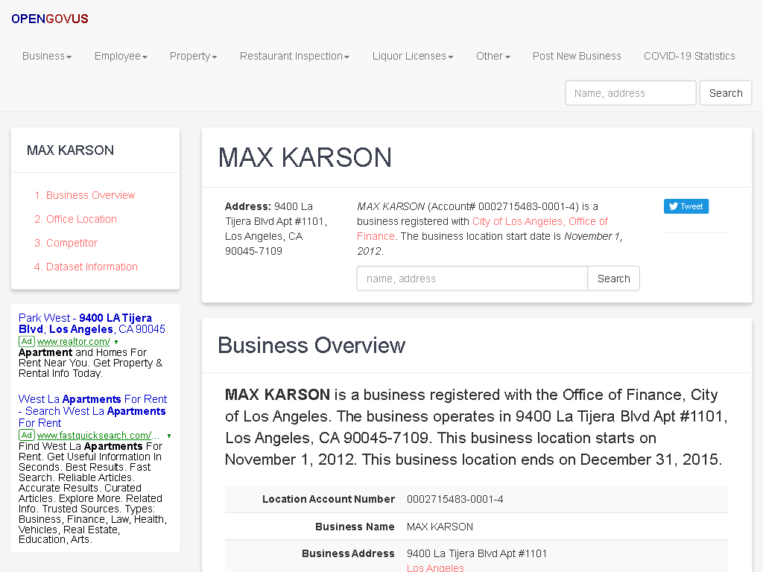Open Park West 9400 LA Tijera ad headline
763x572 pixels.
pyautogui.click(x=92, y=323)
